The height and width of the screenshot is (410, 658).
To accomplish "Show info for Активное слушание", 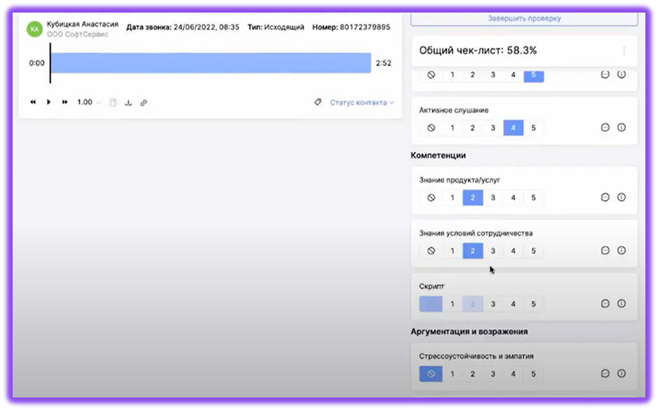I will [622, 127].
